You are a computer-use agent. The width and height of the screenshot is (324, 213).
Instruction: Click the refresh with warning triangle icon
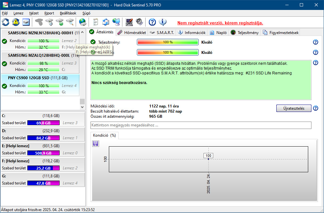(16, 22)
